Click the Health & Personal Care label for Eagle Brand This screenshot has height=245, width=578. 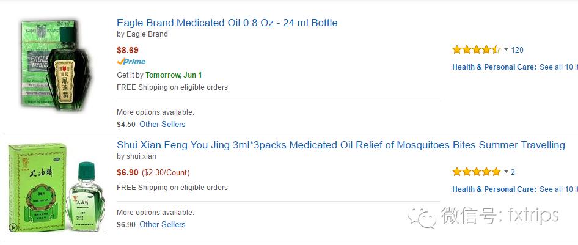(494, 67)
